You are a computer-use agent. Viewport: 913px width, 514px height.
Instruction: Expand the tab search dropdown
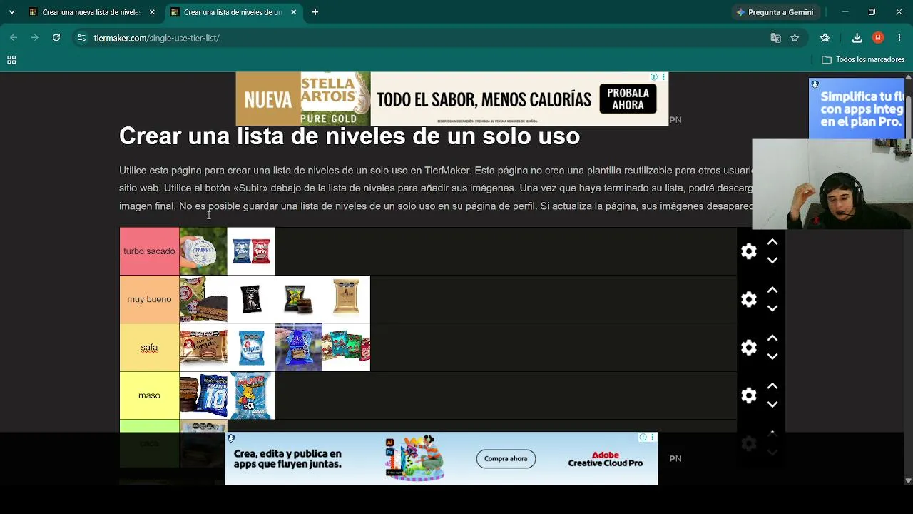(x=11, y=12)
